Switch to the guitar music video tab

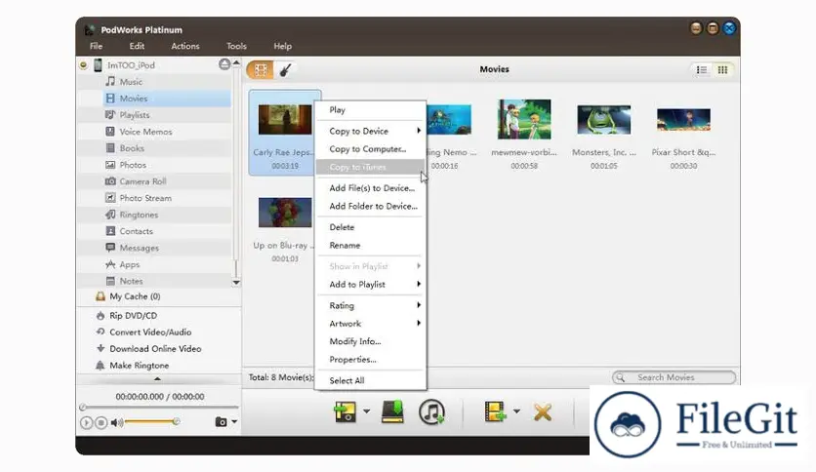coord(285,69)
